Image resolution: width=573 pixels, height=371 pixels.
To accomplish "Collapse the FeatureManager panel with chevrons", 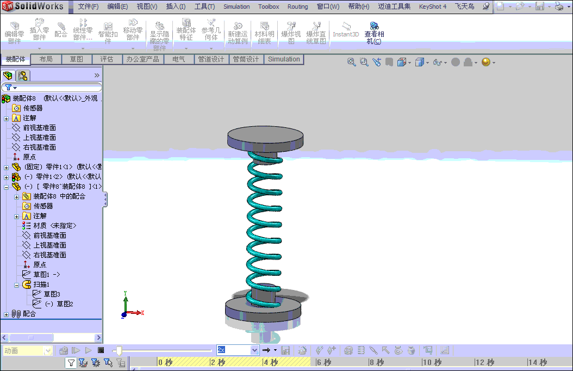I will point(97,75).
